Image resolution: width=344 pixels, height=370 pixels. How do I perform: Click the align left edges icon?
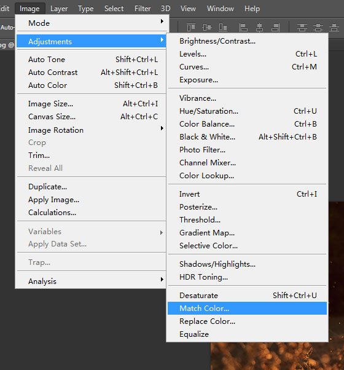[243, 28]
